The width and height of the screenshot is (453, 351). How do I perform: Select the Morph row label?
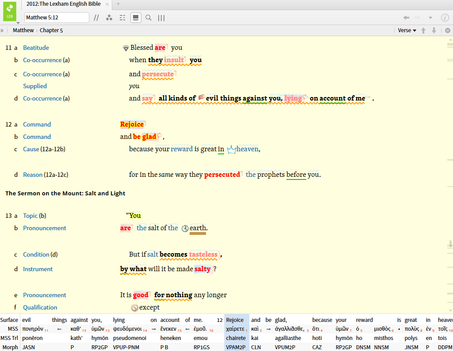pyautogui.click(x=10, y=347)
